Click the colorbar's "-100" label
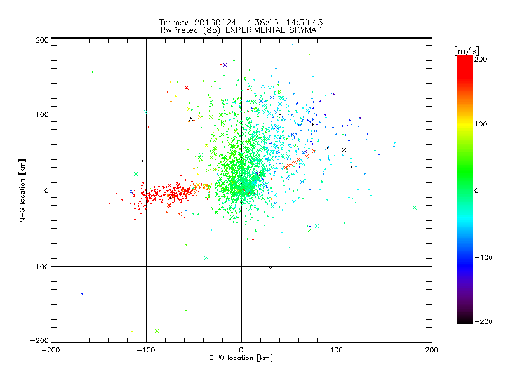 [483, 257]
